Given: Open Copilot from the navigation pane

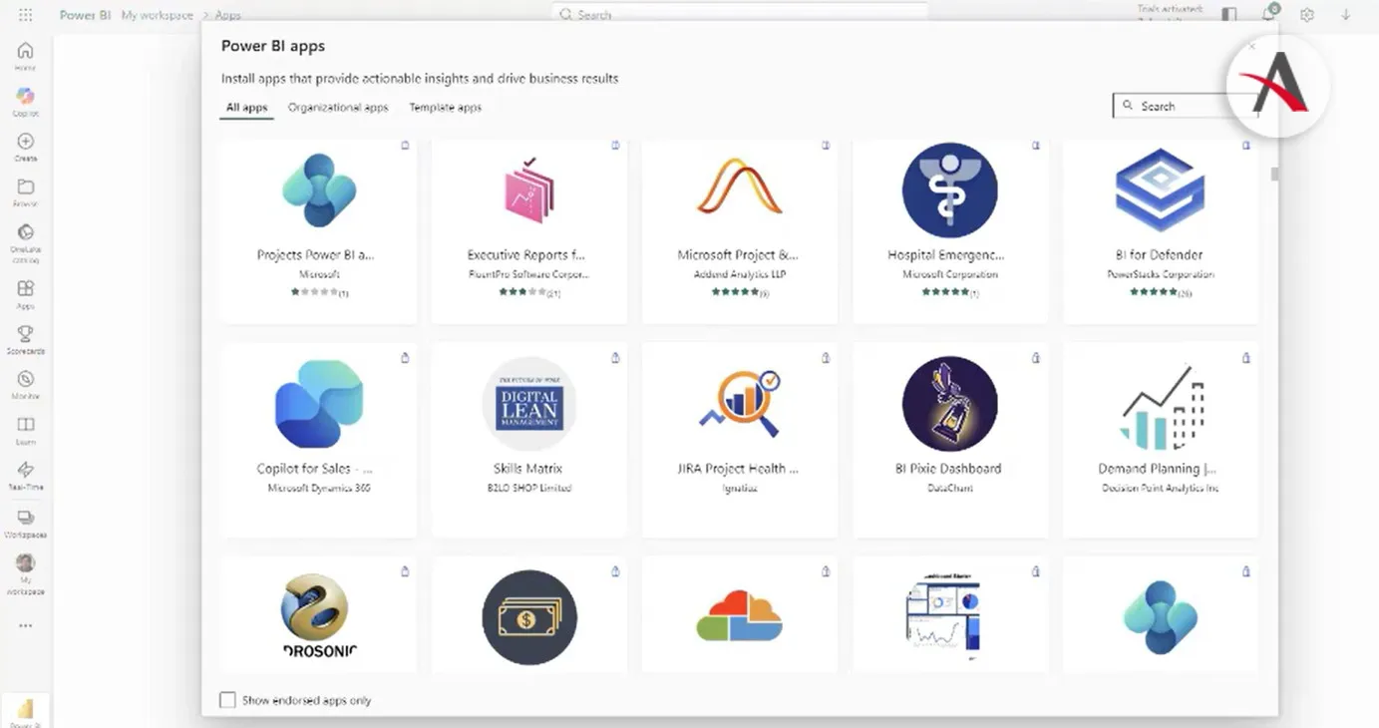Looking at the screenshot, I should point(25,100).
